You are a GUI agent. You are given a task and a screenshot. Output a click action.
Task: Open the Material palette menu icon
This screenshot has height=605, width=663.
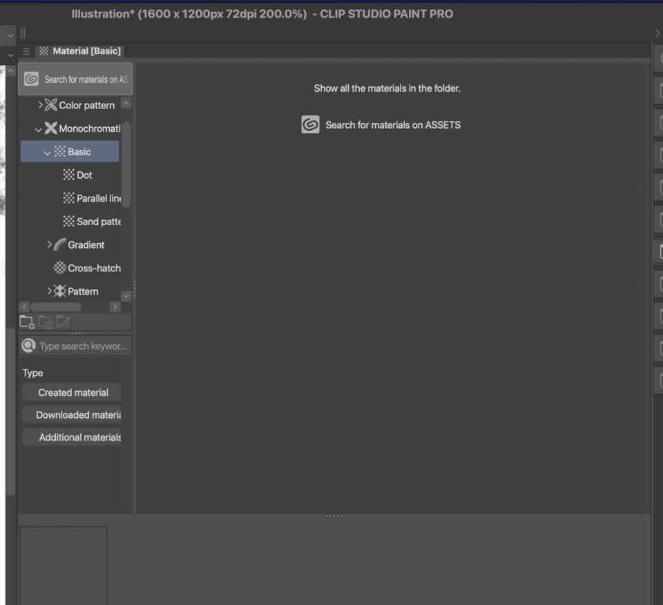click(x=25, y=50)
